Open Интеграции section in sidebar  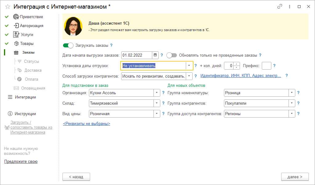[x=25, y=97]
